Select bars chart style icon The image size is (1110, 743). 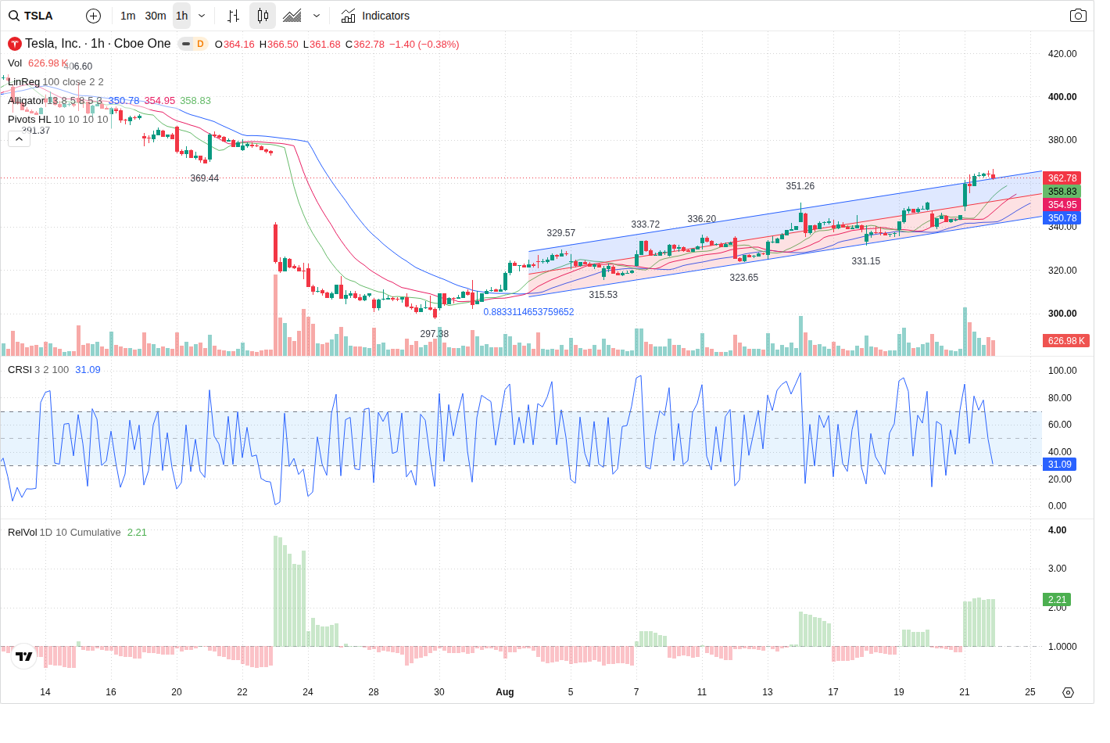click(233, 16)
